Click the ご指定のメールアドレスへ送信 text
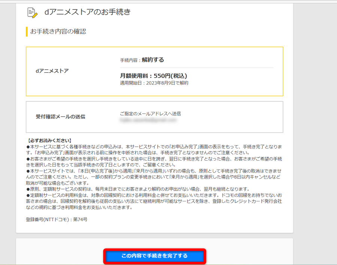The width and height of the screenshot is (337, 265). tap(150, 114)
